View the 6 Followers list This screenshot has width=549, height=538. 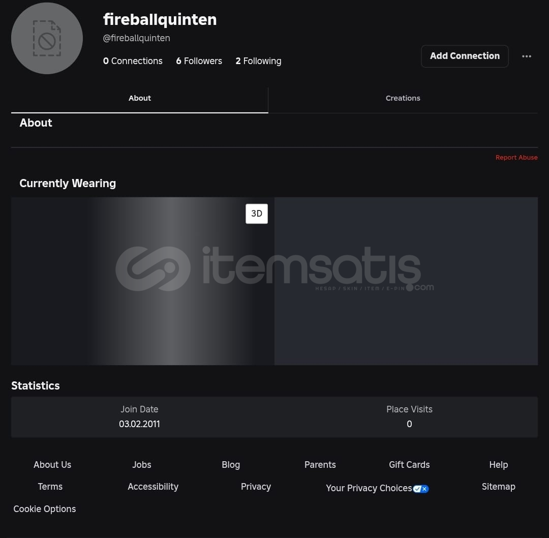tap(199, 61)
